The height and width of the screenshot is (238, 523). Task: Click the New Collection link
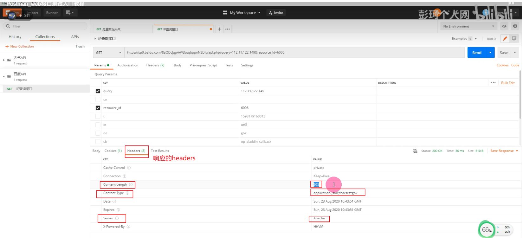pyautogui.click(x=20, y=47)
